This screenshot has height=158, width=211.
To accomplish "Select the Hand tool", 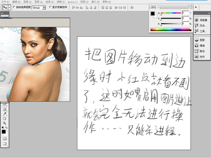I will [5, 118].
